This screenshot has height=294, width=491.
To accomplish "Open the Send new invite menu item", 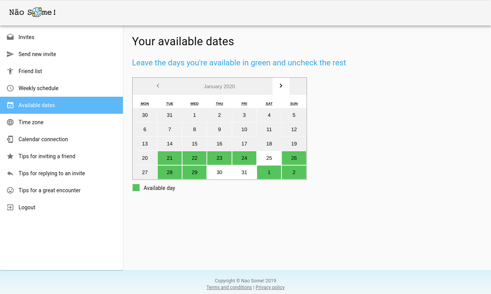I will [61, 54].
